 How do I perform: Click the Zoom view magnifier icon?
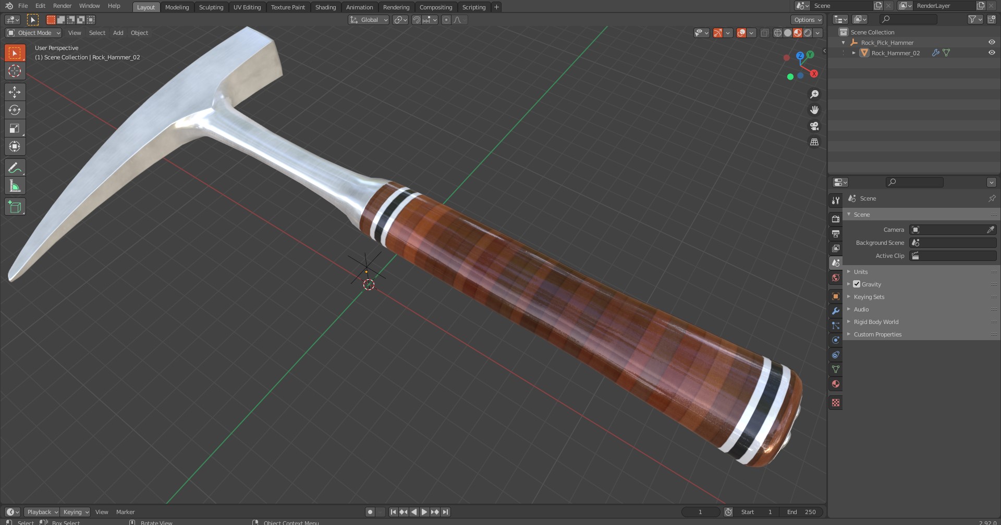point(814,94)
